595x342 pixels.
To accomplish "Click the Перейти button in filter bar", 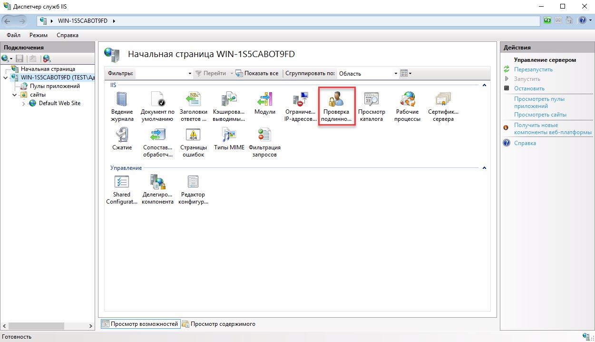I will point(211,73).
